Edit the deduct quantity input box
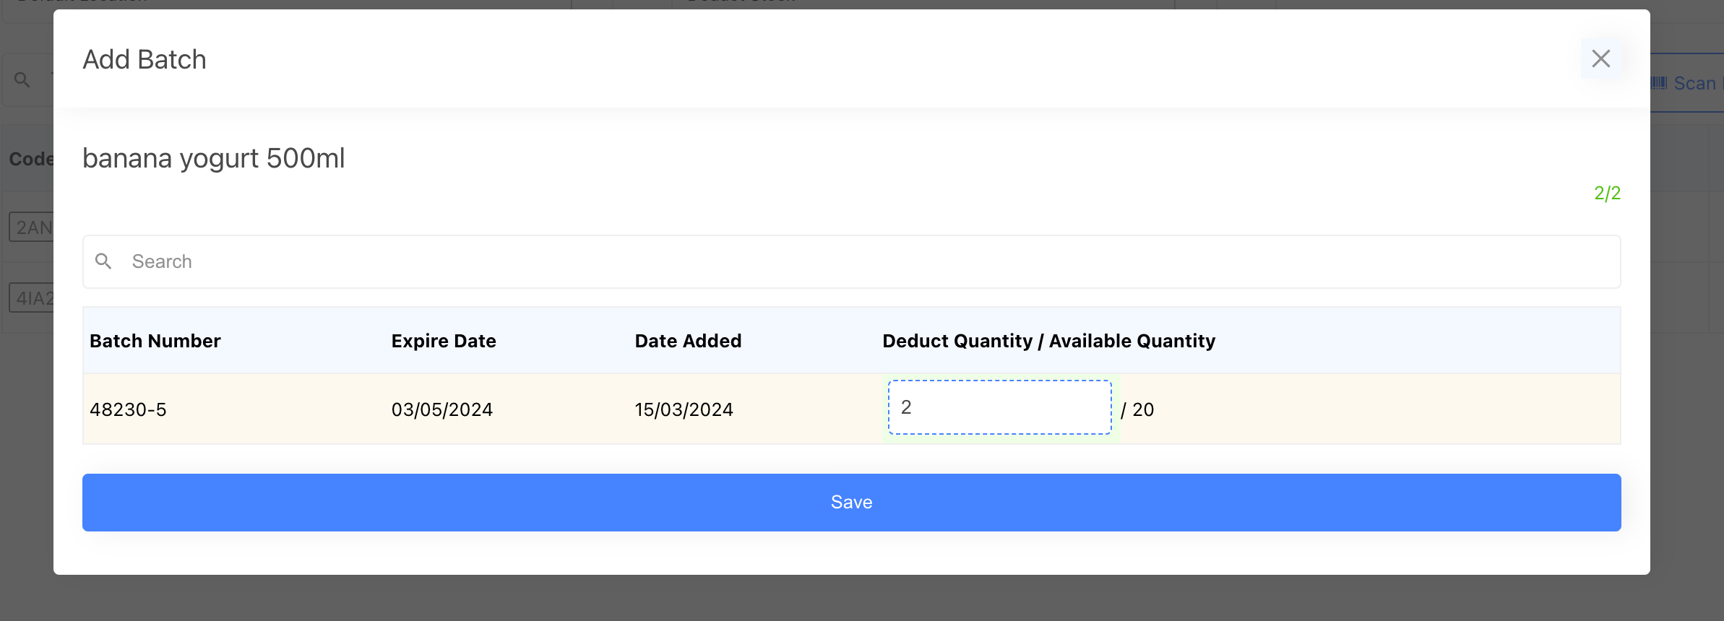This screenshot has height=621, width=1724. (x=999, y=408)
